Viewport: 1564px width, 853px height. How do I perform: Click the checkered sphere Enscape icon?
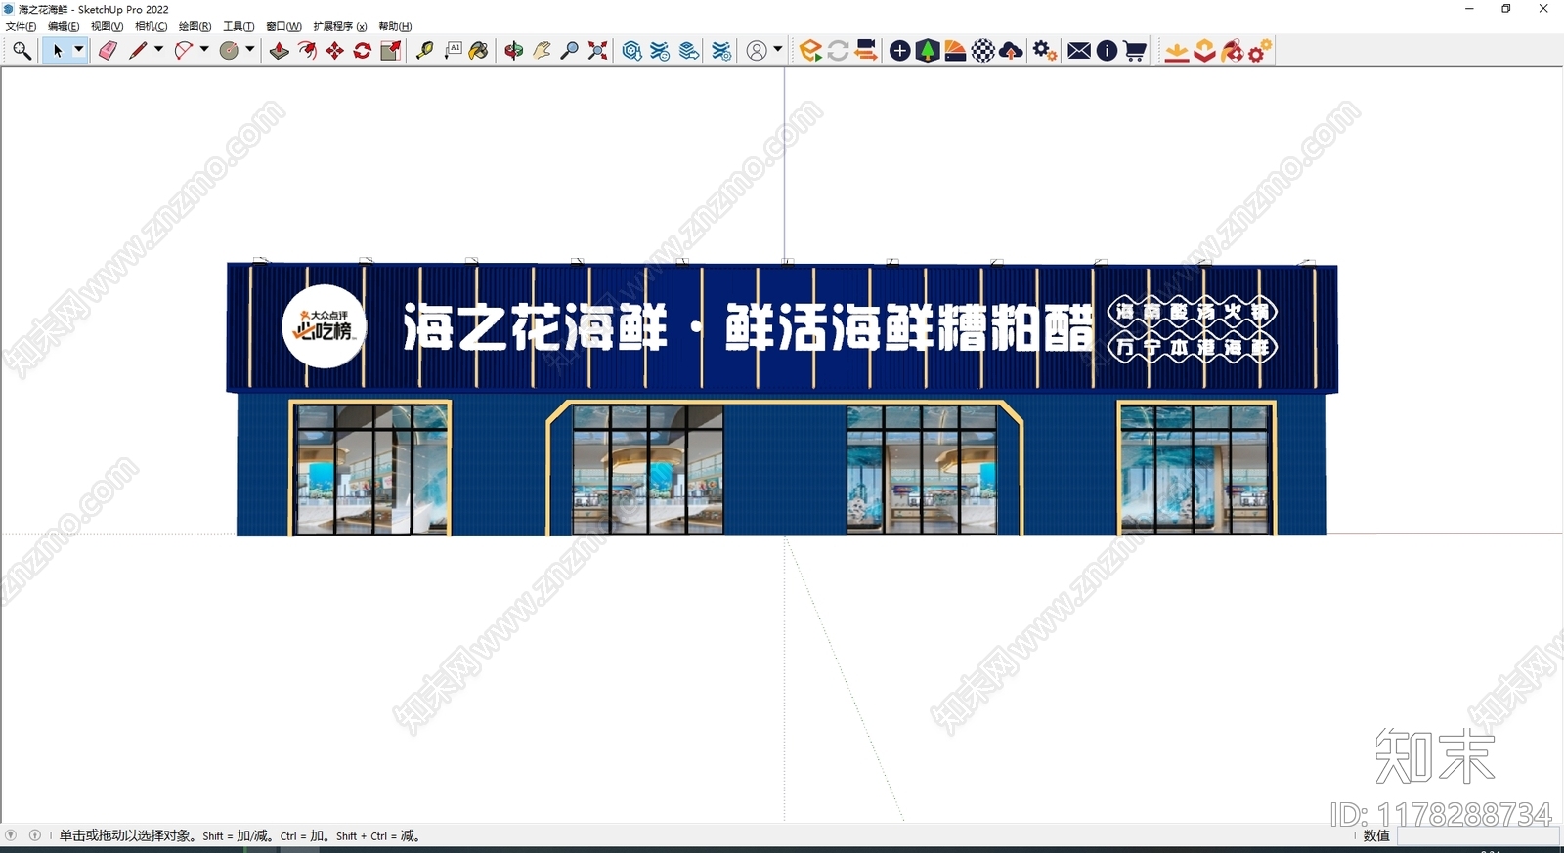click(x=983, y=51)
